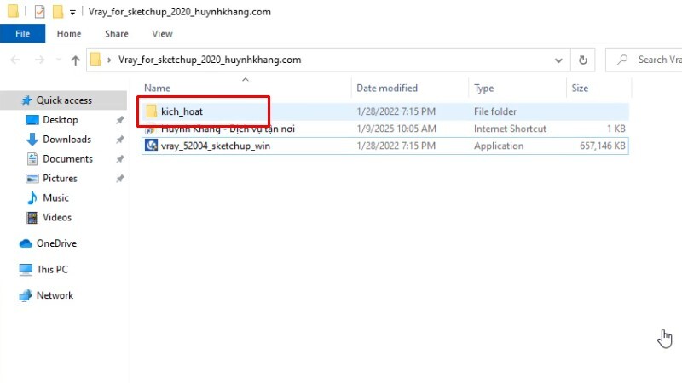
Task: Click the Forward navigation arrow
Action: click(x=39, y=60)
